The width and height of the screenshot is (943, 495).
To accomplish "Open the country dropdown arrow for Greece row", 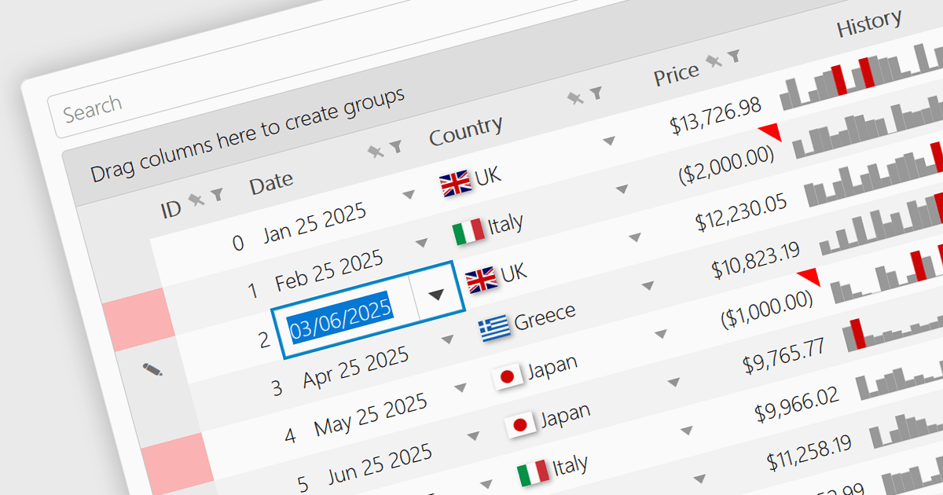I will [648, 286].
